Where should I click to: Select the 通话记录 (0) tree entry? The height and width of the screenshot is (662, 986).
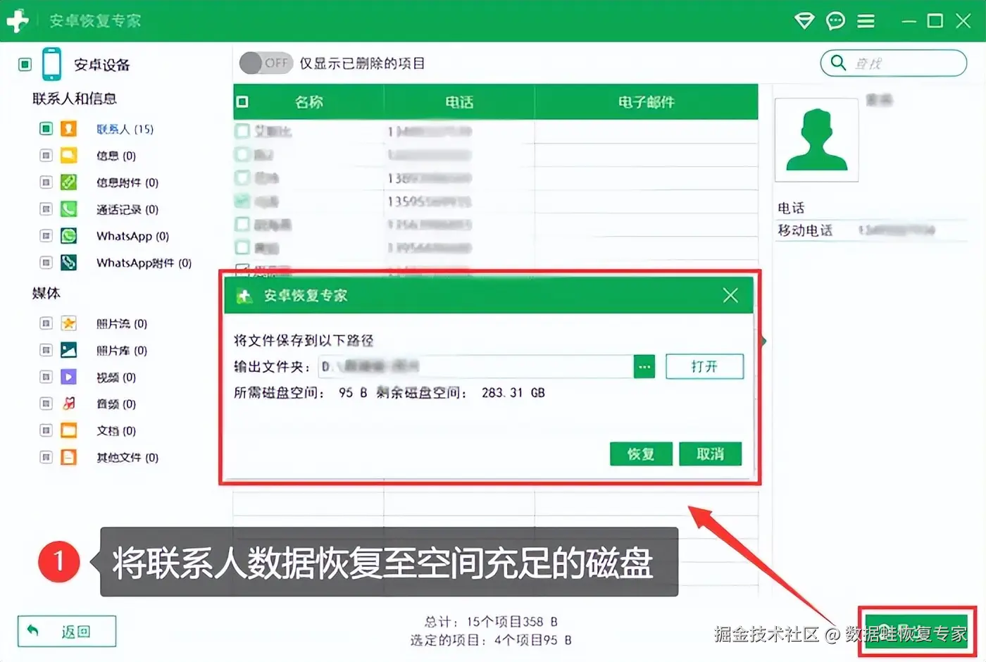(127, 209)
